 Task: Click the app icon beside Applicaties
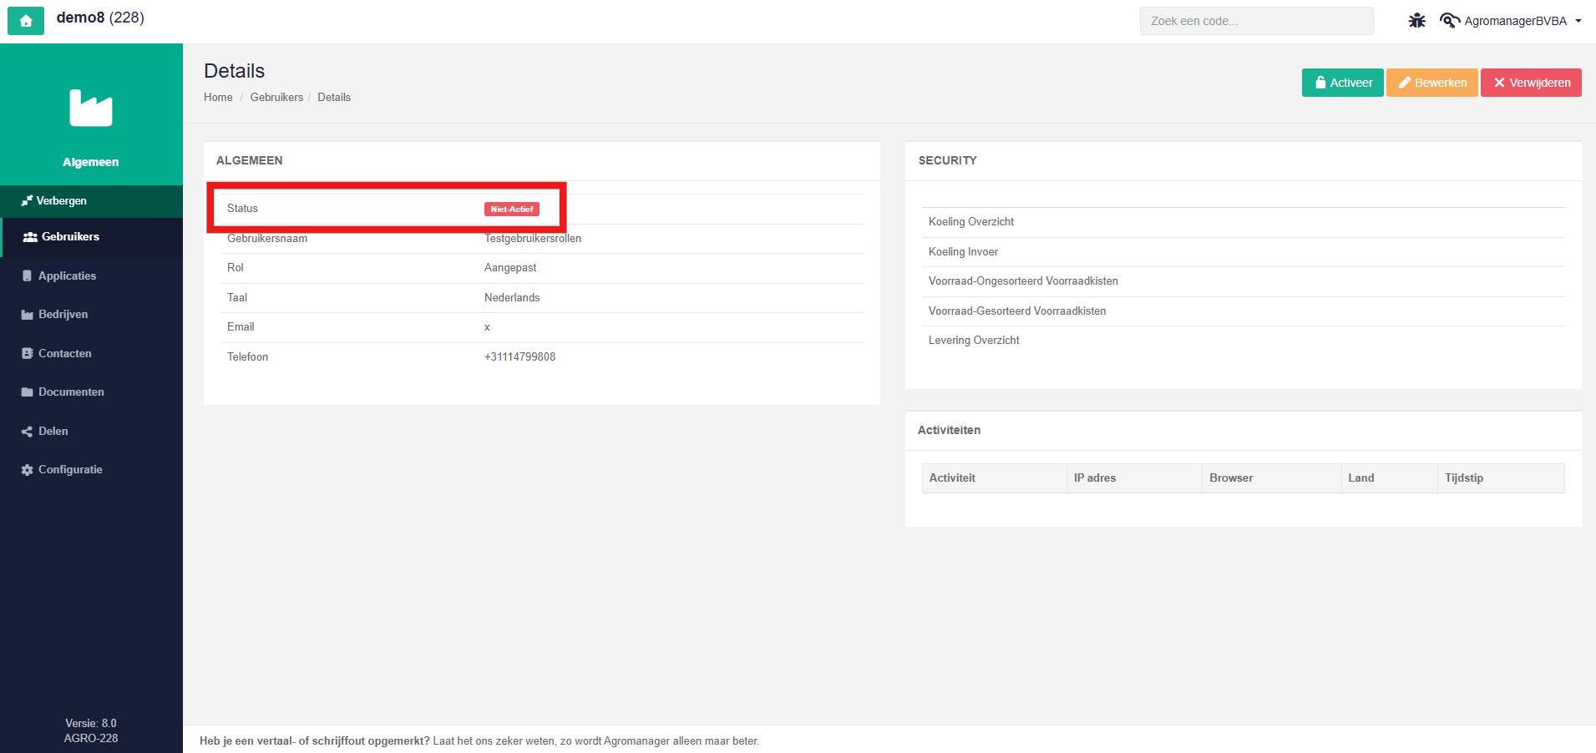pos(28,276)
